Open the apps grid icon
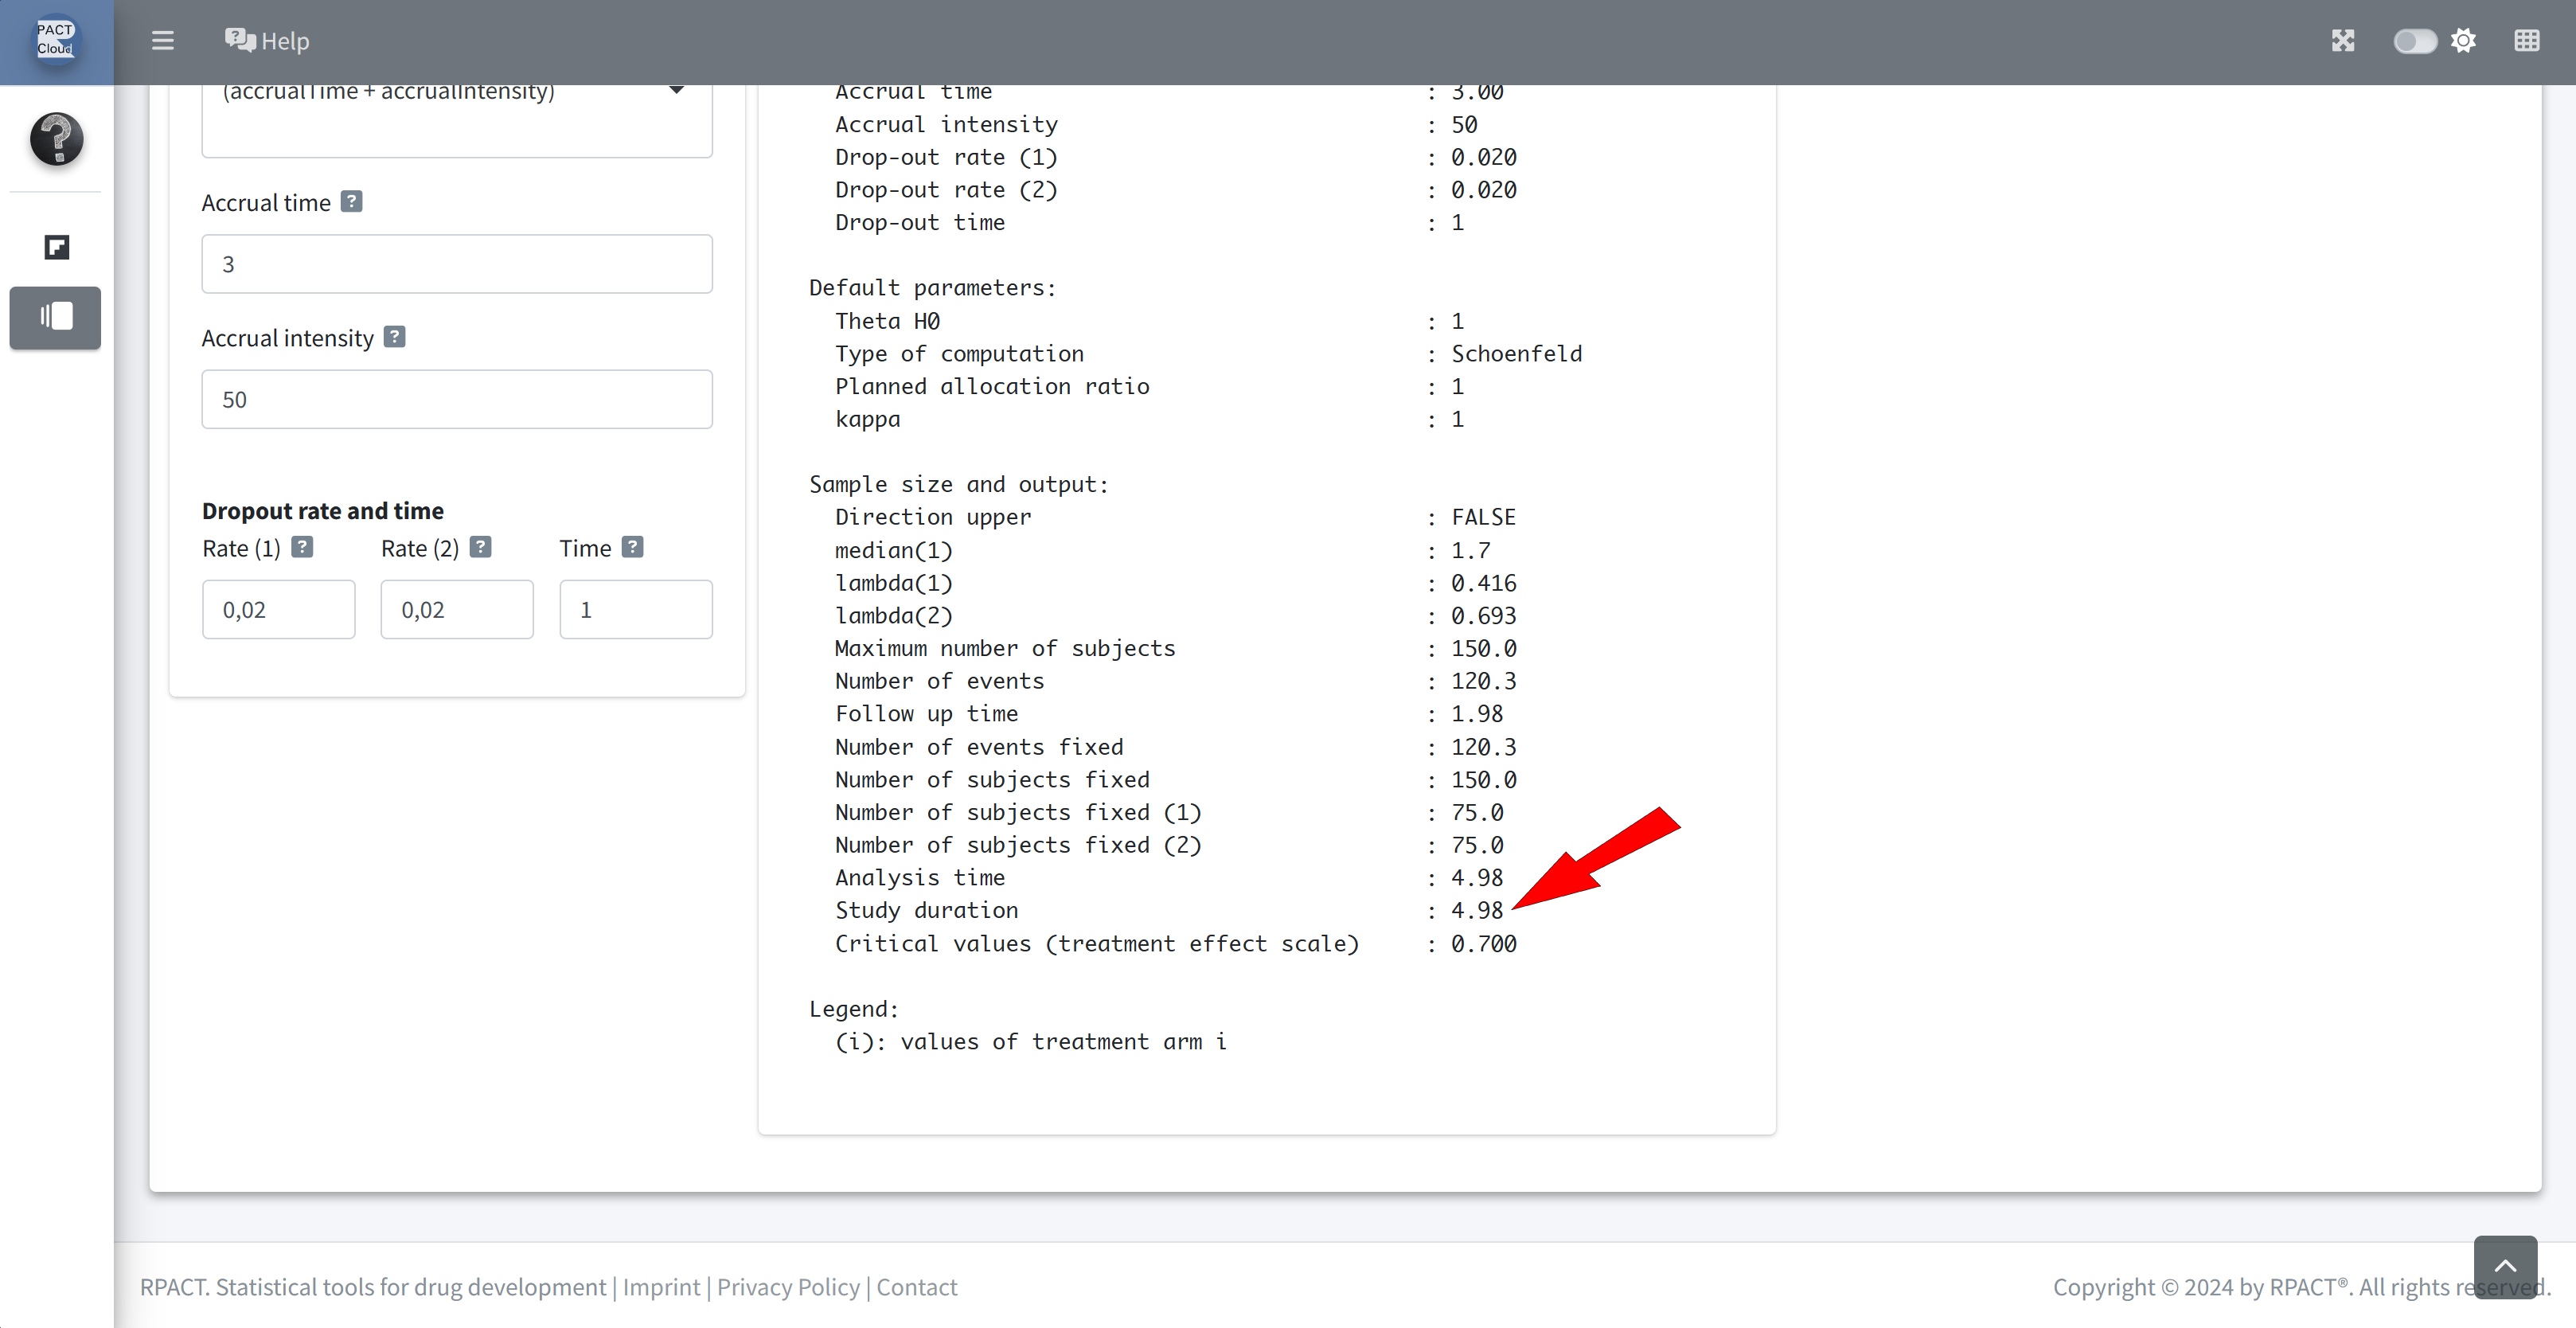This screenshot has width=2576, height=1328. [2526, 41]
